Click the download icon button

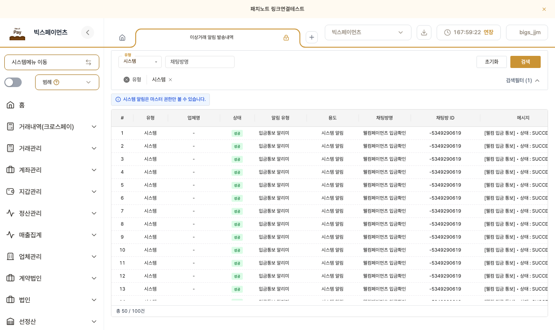[424, 32]
